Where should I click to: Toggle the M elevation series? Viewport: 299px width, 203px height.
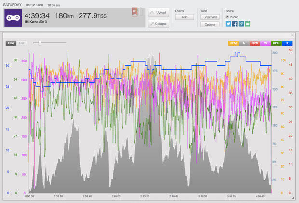(x=244, y=43)
